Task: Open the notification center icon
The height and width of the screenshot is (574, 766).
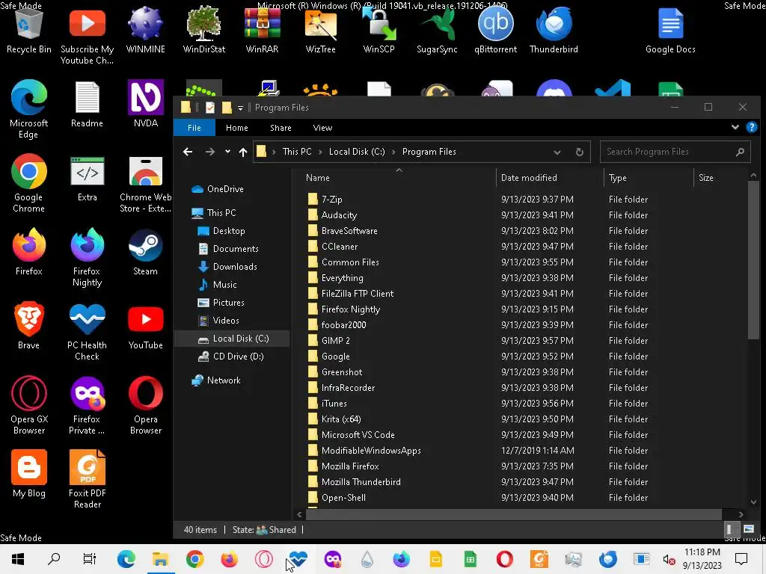Action: [x=741, y=559]
